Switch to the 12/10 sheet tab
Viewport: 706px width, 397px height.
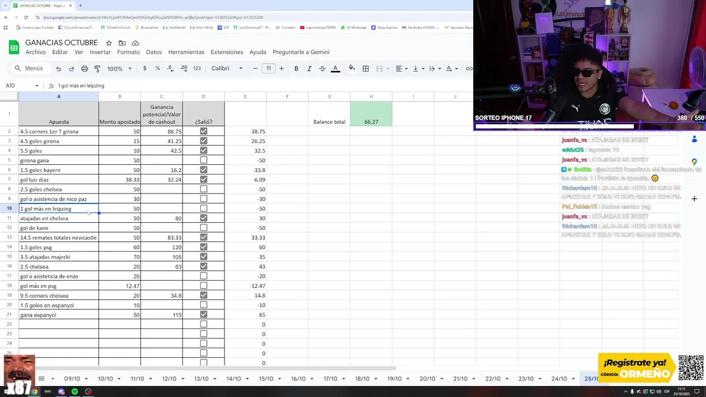point(169,379)
